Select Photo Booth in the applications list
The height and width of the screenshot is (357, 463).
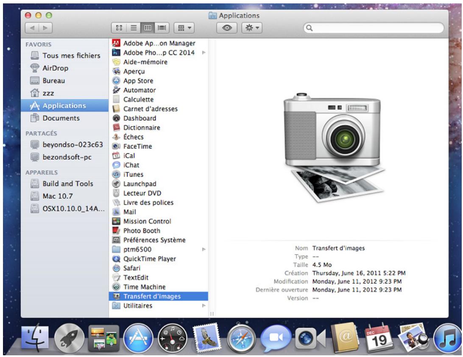click(142, 231)
